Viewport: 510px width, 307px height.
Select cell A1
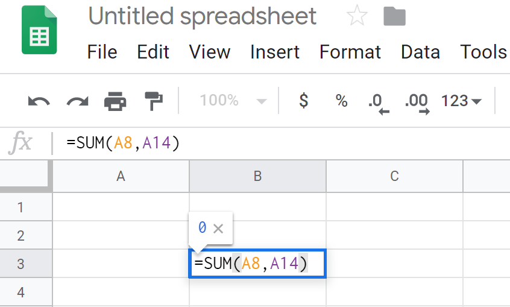click(x=121, y=207)
